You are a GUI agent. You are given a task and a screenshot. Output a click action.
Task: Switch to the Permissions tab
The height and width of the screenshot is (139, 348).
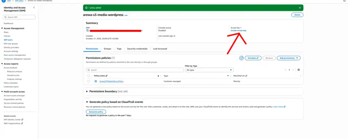tap(92, 49)
